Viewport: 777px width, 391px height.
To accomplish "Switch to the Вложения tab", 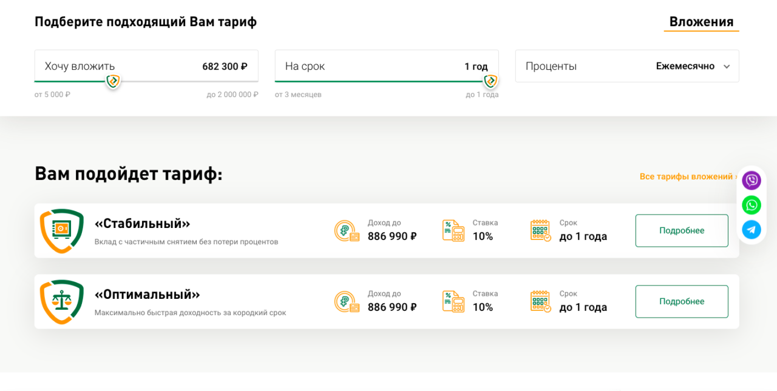I will pyautogui.click(x=701, y=22).
